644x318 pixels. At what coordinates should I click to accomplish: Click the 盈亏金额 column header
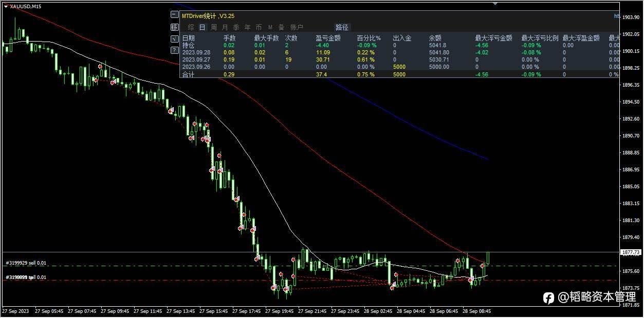tap(328, 38)
